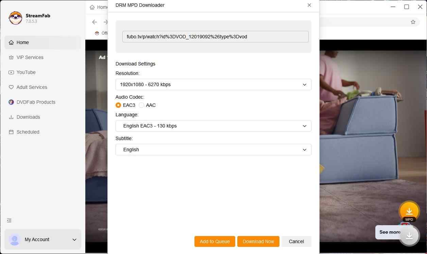Click the DRM MPD Downloader title
Viewport: 427px width, 254px height.
tap(140, 5)
